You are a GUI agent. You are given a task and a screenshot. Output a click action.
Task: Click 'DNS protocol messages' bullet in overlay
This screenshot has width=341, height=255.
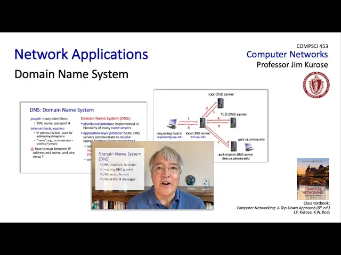point(119,180)
